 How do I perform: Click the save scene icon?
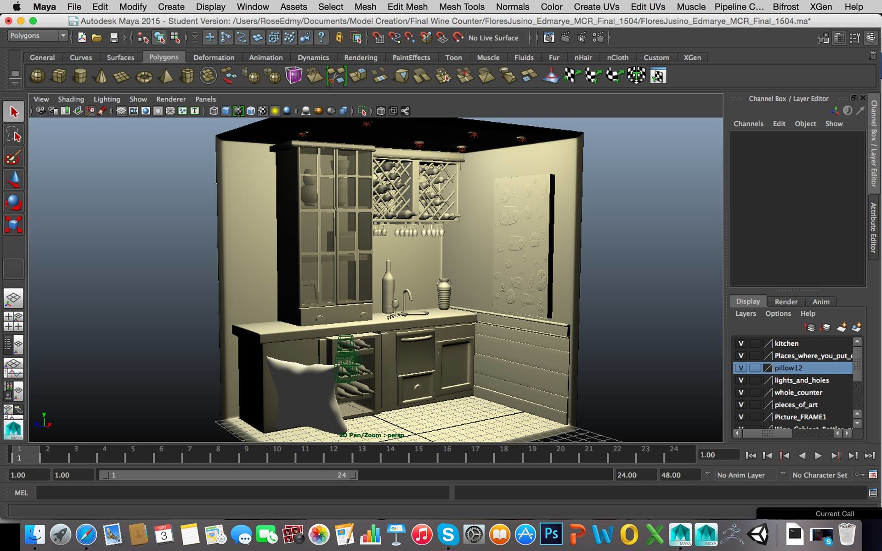(113, 38)
